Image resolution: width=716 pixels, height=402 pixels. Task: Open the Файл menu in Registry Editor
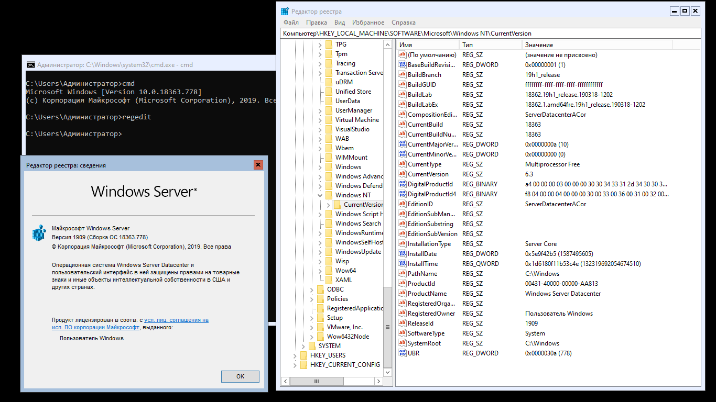(x=291, y=23)
